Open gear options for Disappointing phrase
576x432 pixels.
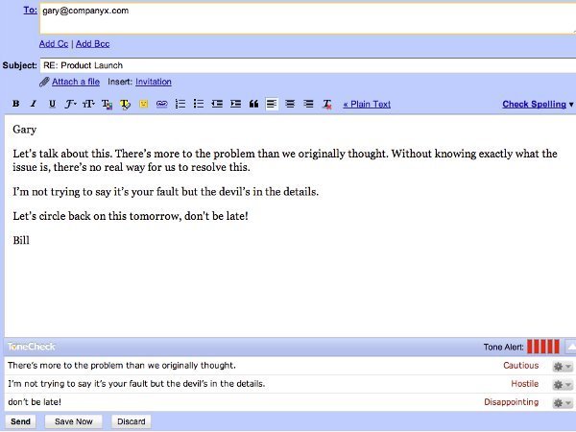pos(563,403)
